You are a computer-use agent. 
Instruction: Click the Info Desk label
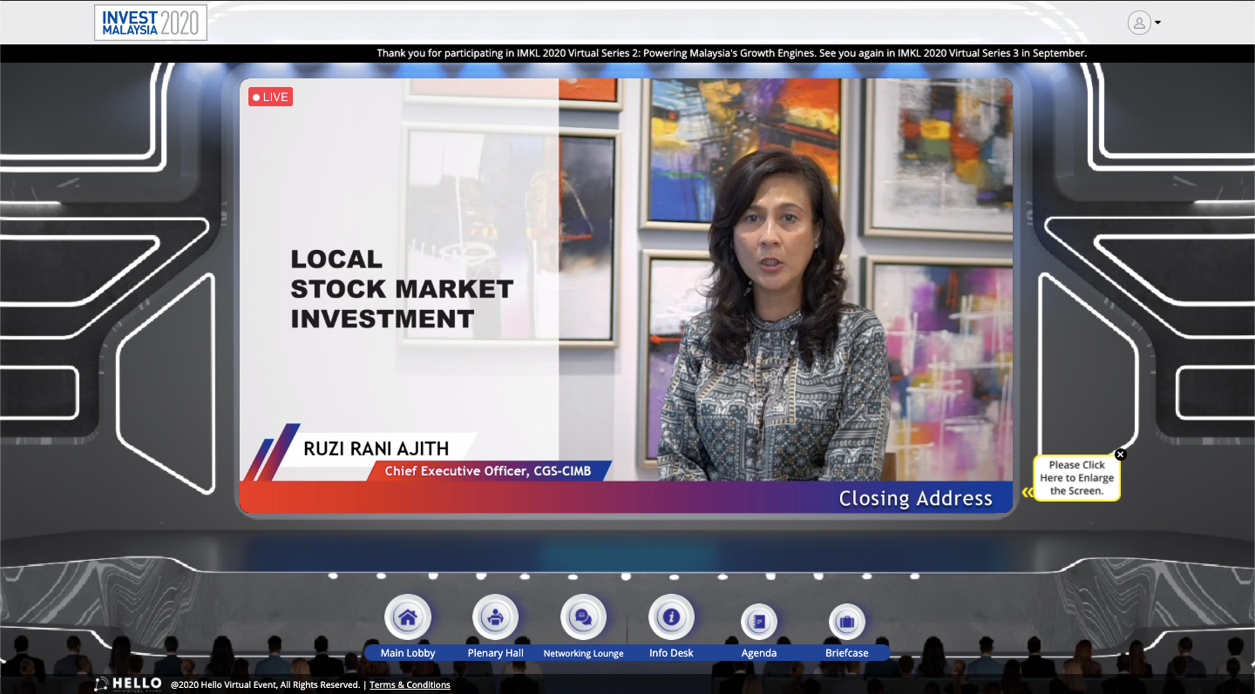[671, 653]
